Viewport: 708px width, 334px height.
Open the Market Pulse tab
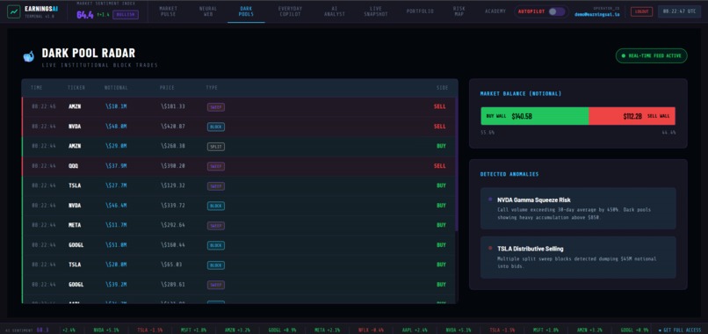click(x=169, y=11)
